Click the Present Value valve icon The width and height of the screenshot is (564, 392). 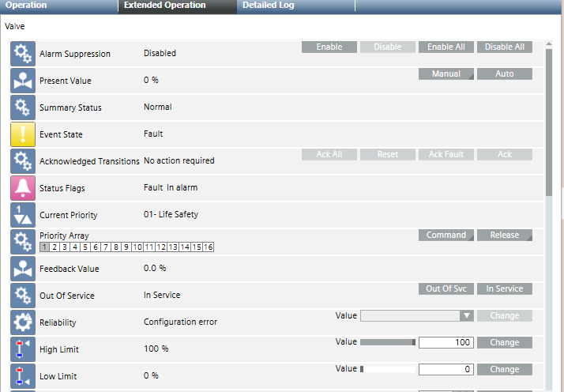tap(23, 81)
